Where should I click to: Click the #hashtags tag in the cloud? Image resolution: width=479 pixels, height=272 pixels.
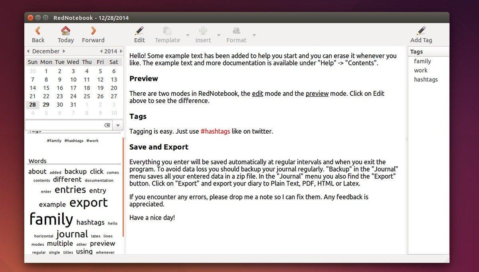[x=74, y=141]
